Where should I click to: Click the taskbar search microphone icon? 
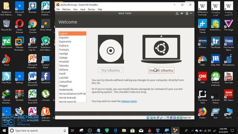coord(65,131)
